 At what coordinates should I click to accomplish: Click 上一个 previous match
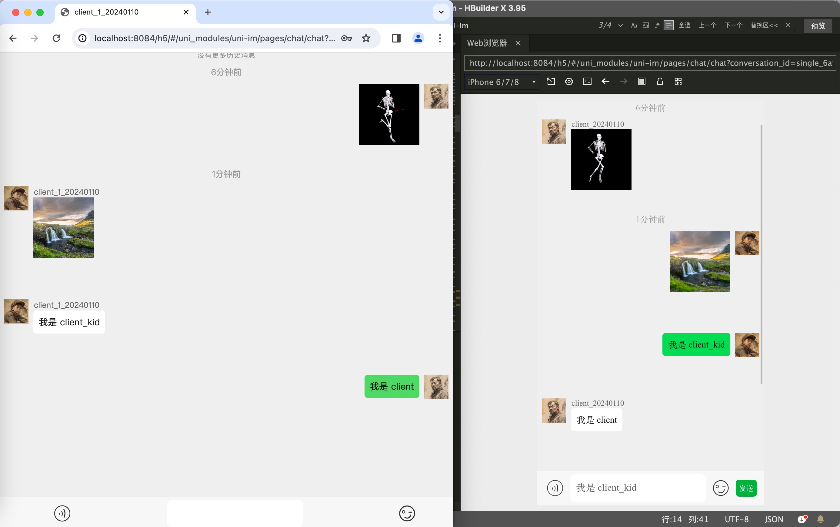tap(707, 25)
